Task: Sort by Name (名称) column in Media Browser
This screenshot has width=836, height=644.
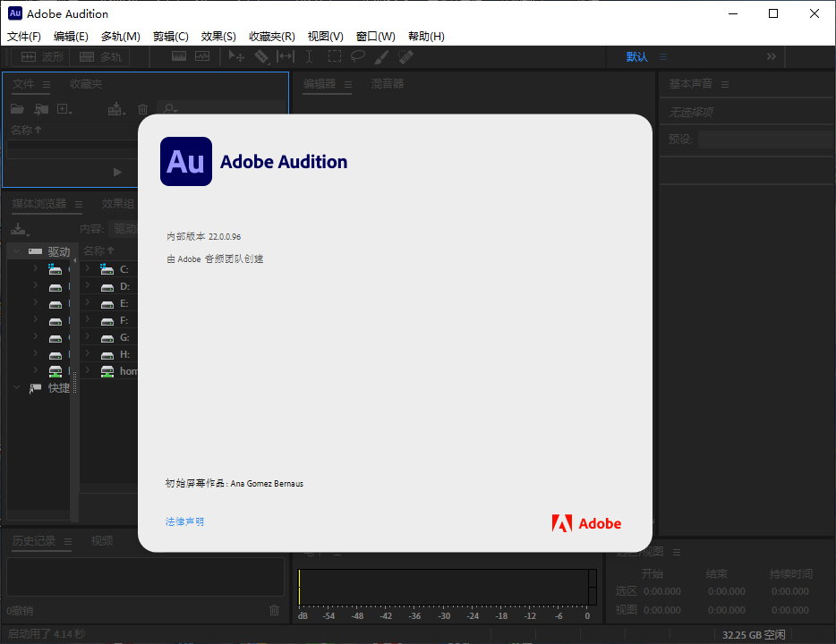Action: click(98, 250)
